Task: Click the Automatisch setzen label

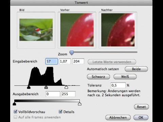Action: (x=103, y=69)
